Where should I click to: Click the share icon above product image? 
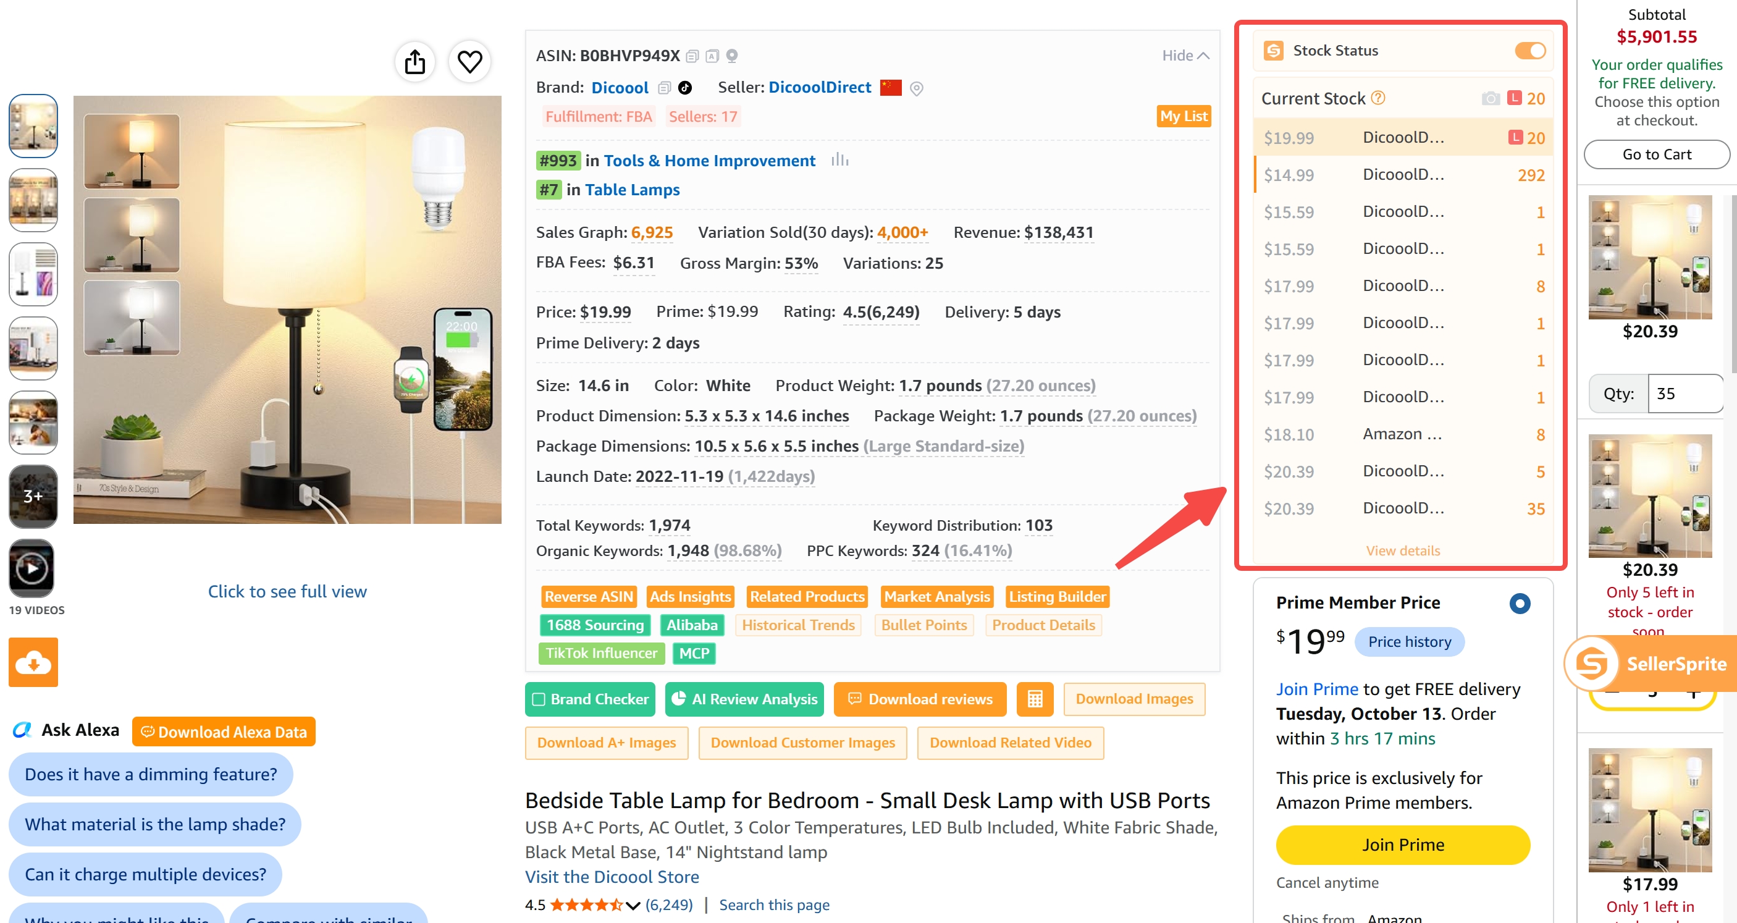point(414,62)
